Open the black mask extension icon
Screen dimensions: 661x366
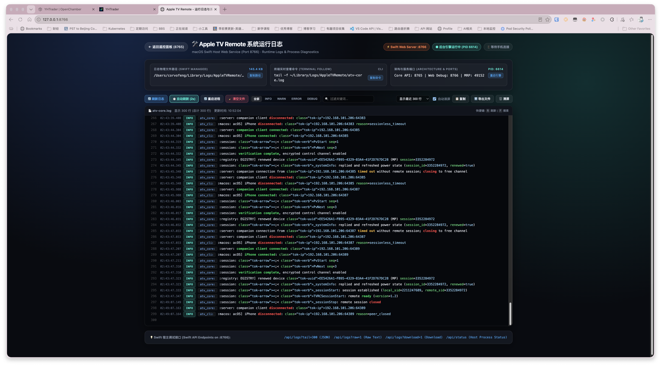[575, 19]
